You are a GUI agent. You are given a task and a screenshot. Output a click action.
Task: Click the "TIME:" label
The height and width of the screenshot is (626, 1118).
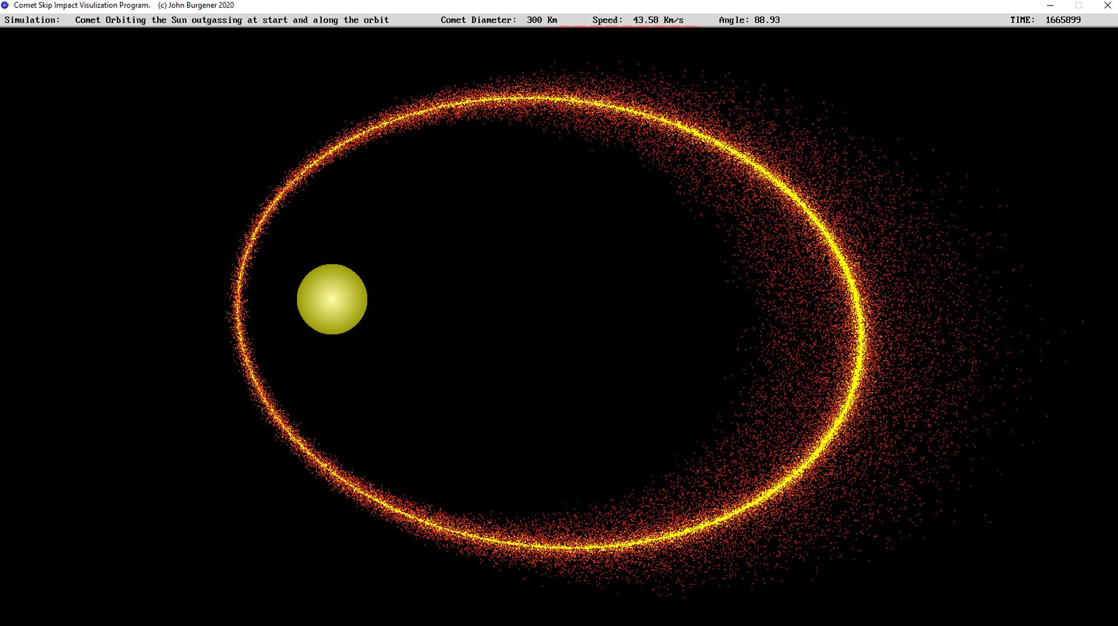click(1023, 20)
